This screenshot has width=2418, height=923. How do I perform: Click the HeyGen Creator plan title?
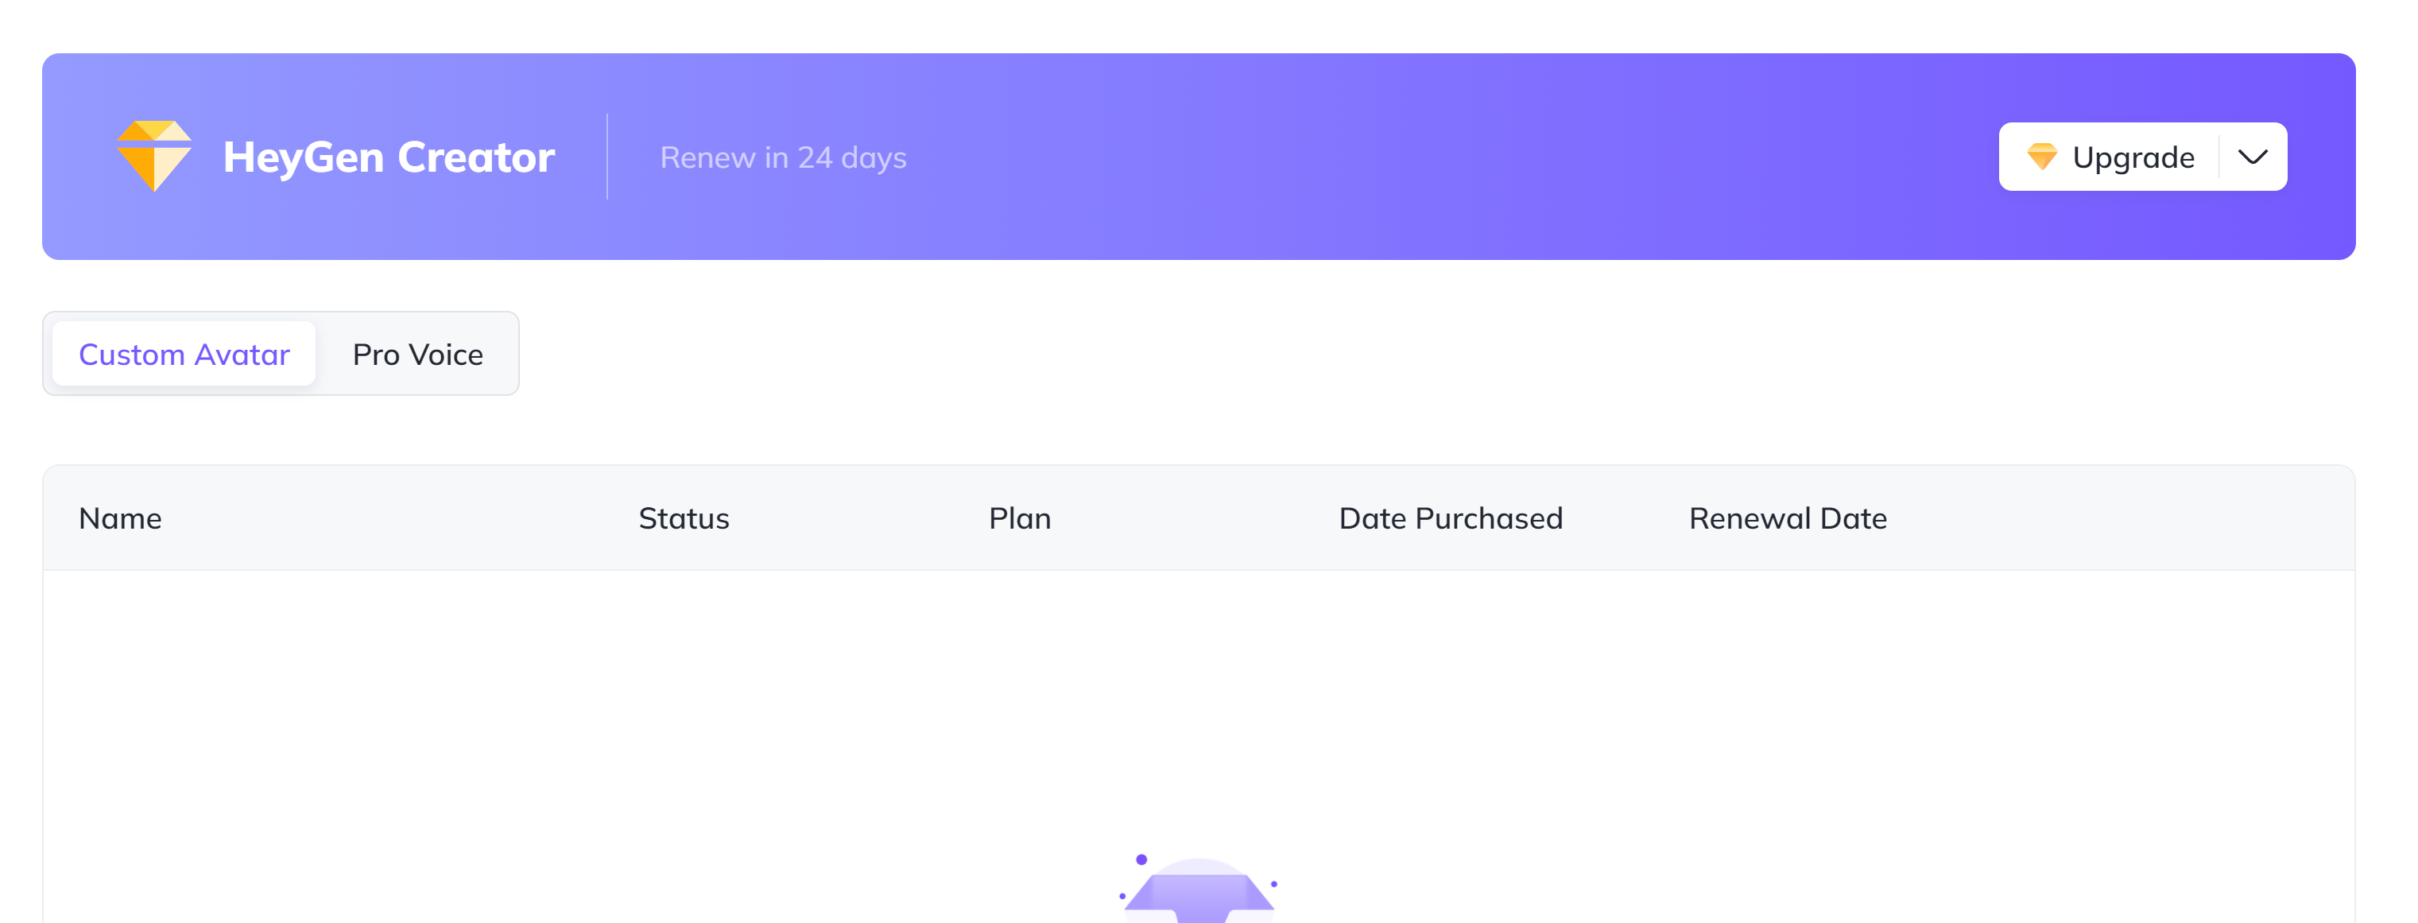click(389, 157)
